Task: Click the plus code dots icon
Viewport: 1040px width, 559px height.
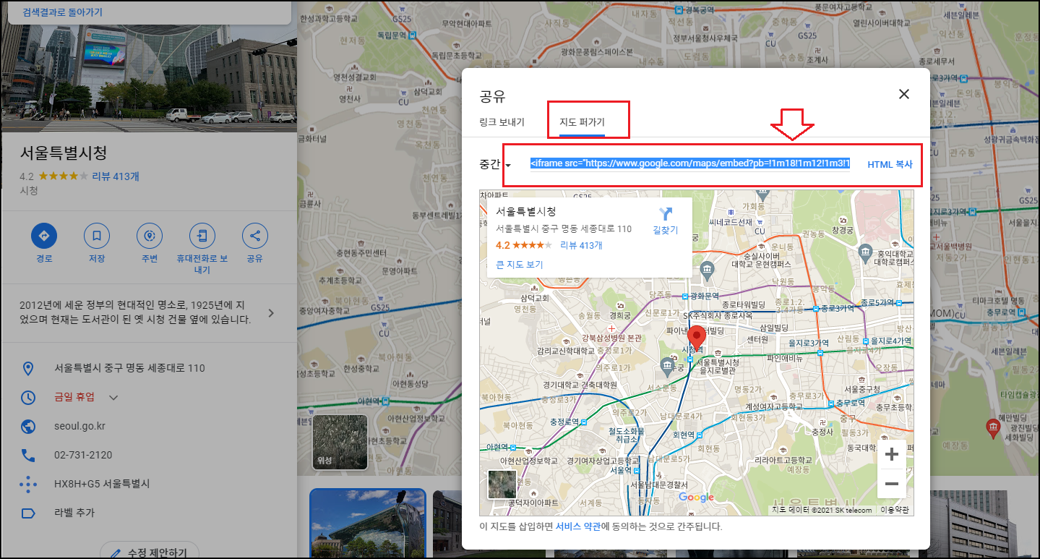Action: 28,484
